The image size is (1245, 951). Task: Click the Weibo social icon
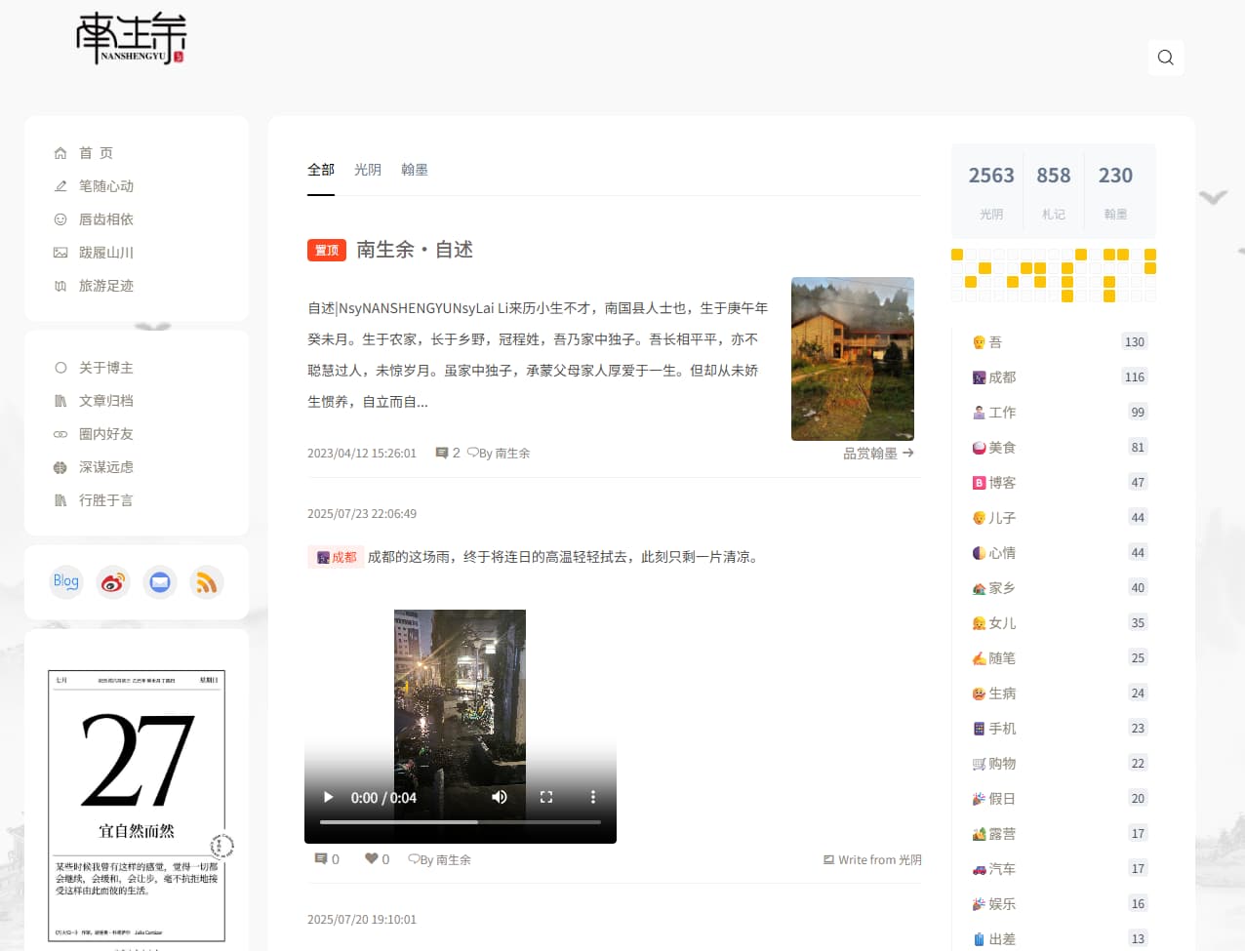click(113, 582)
